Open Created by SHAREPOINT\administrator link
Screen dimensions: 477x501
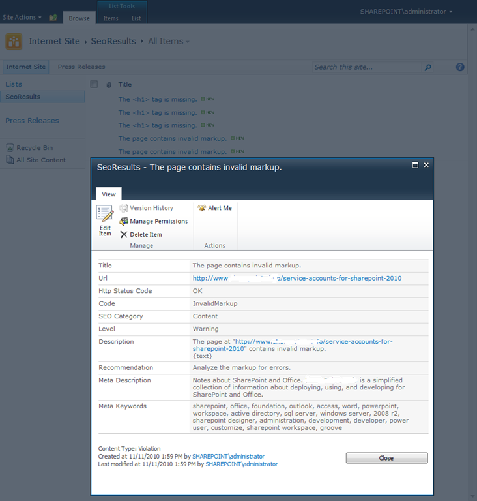228,456
